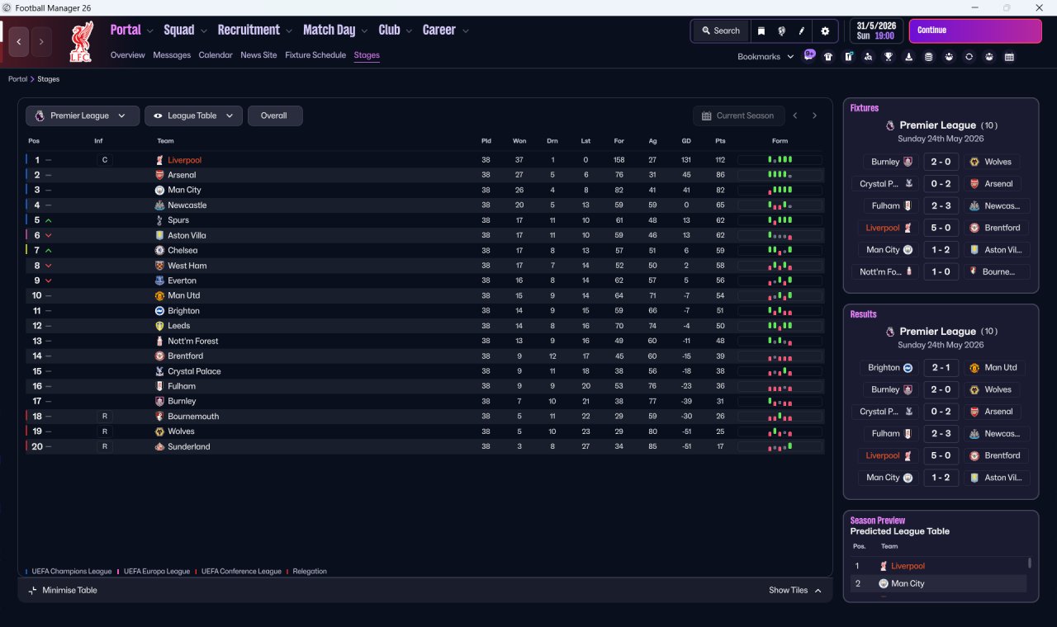Open the player search magnifier bookmark icon
The image size is (1057, 627).
(x=869, y=57)
